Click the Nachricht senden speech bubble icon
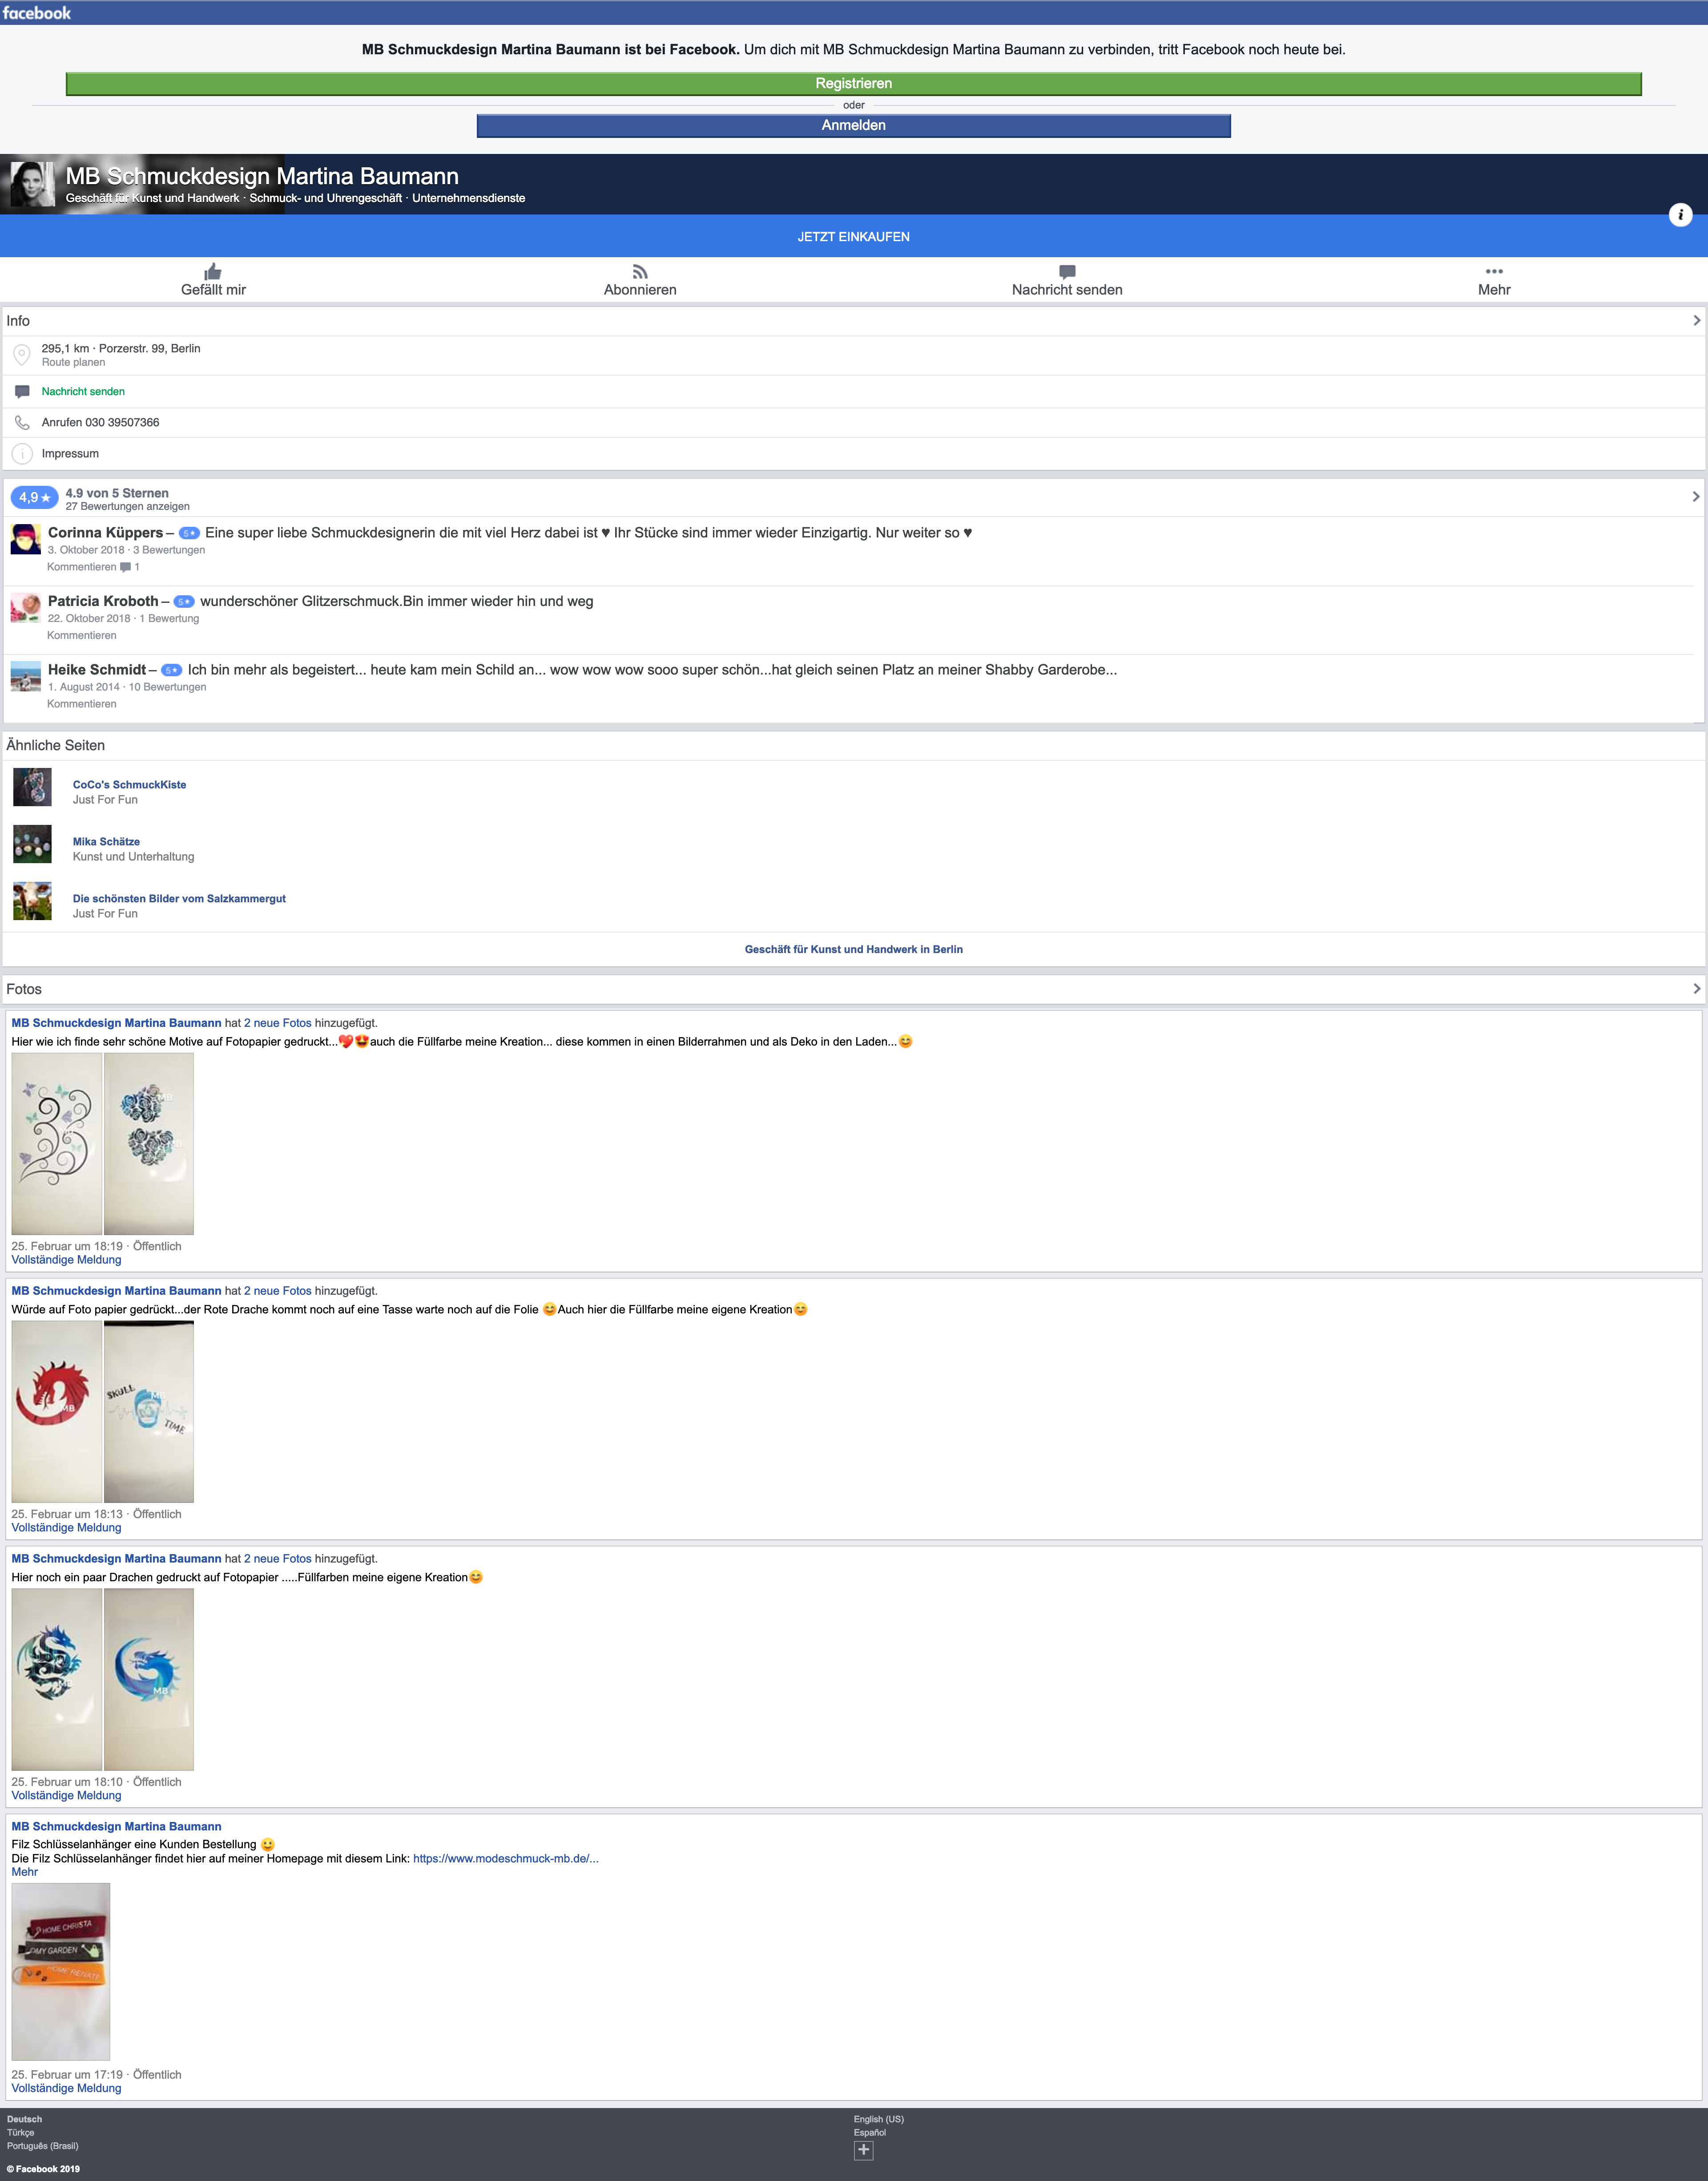 click(x=1067, y=272)
